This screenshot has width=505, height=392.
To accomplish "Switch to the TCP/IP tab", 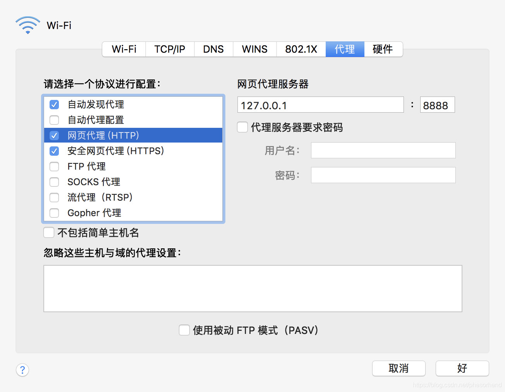I will click(170, 49).
